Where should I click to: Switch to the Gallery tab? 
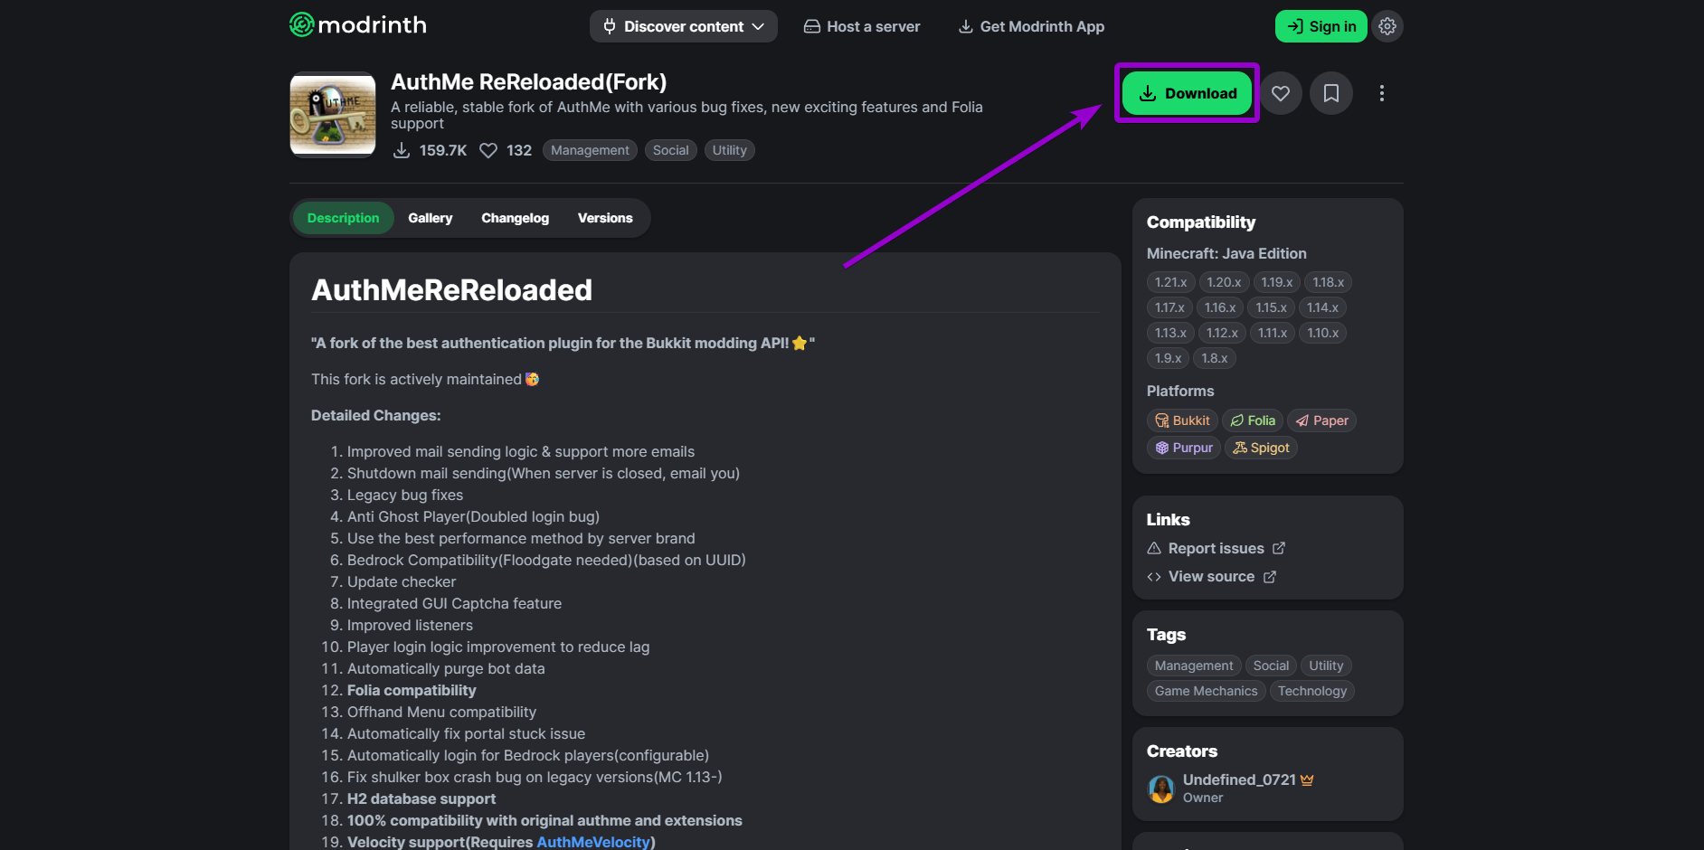431,218
